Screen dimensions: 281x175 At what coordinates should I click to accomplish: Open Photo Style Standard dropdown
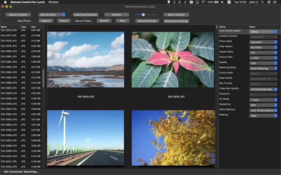point(263,42)
